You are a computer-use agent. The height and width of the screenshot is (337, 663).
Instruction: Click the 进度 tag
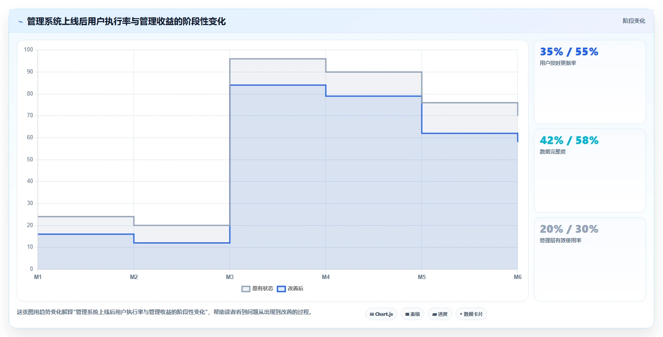[440, 314]
